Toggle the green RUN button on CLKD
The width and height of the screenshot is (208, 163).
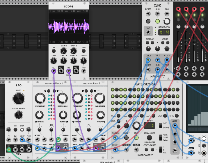pos(157,21)
